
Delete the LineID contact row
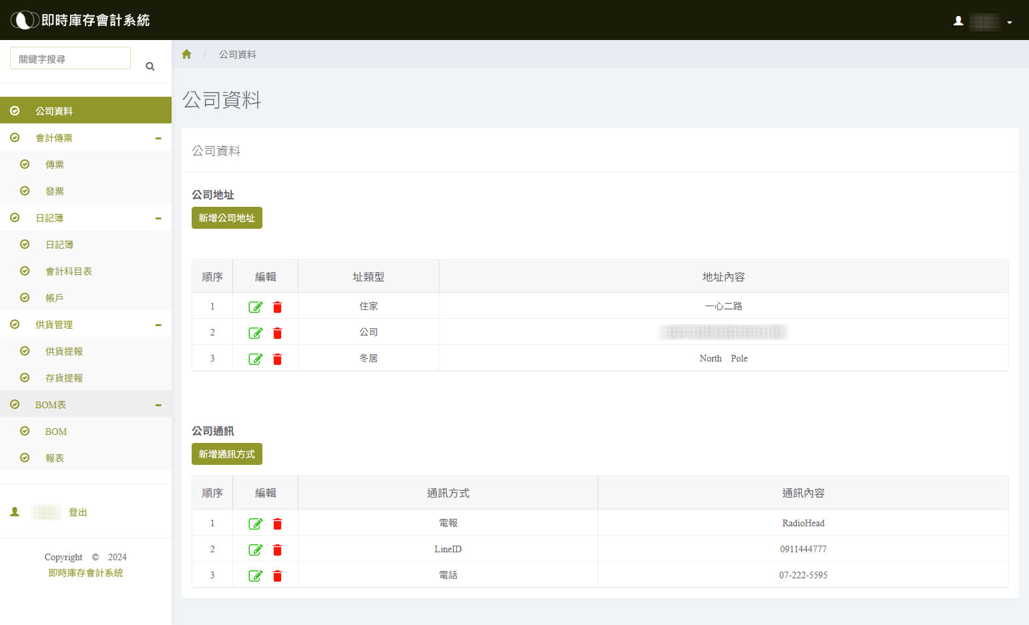point(277,550)
